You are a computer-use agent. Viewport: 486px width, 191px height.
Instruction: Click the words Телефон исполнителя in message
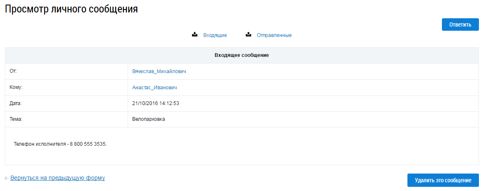[x=39, y=144]
